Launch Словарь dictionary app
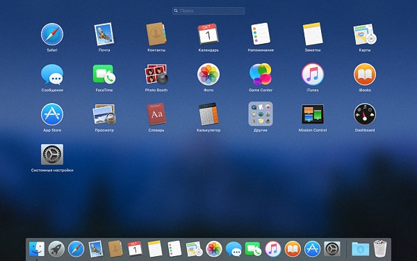 [x=156, y=114]
